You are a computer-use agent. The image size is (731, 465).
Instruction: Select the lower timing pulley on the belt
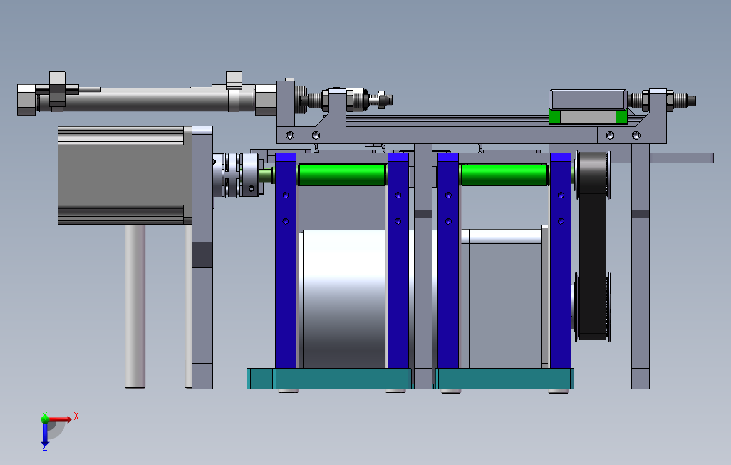click(x=591, y=307)
